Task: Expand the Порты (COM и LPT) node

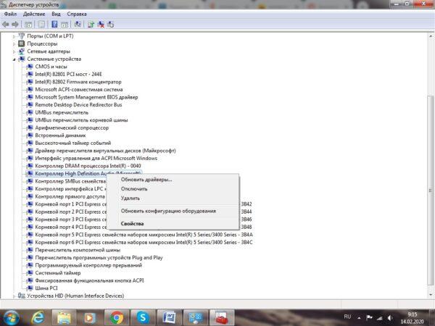Action: tap(14, 36)
